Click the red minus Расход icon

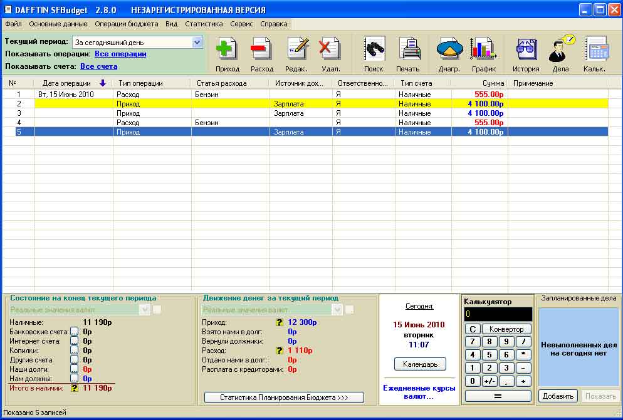261,49
